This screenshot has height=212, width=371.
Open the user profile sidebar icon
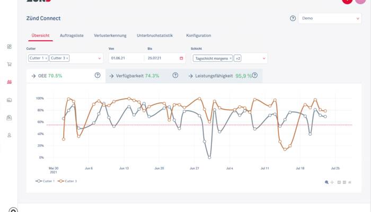tap(9, 135)
